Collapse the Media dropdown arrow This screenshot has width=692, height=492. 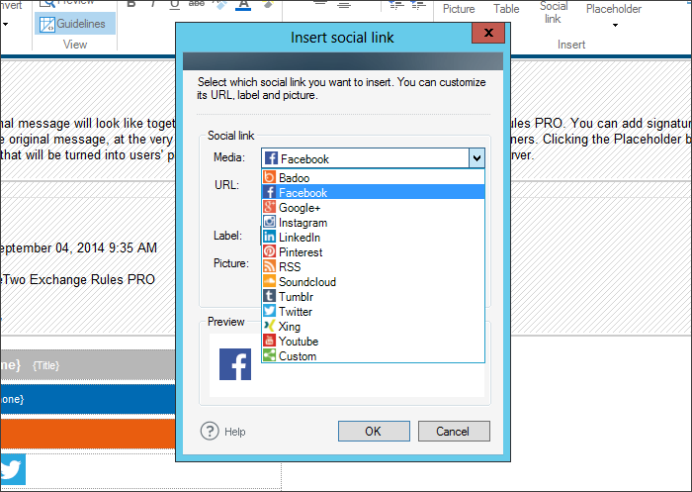(x=476, y=158)
